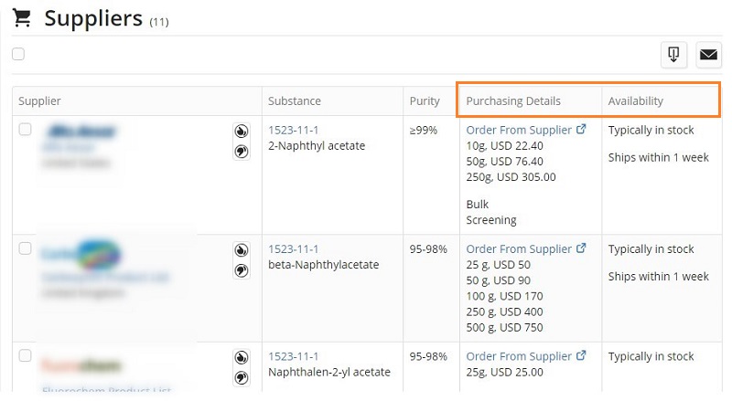This screenshot has width=732, height=401.
Task: Click the shopping cart icon beside Suppliers
Action: pyautogui.click(x=21, y=17)
